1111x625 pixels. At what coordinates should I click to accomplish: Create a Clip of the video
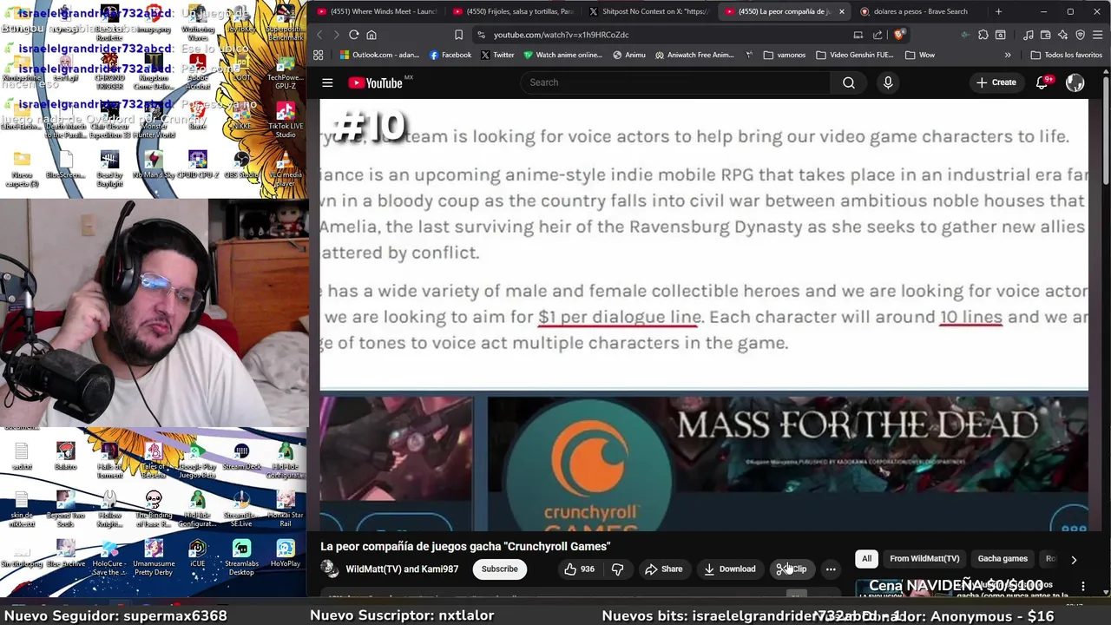tap(791, 569)
